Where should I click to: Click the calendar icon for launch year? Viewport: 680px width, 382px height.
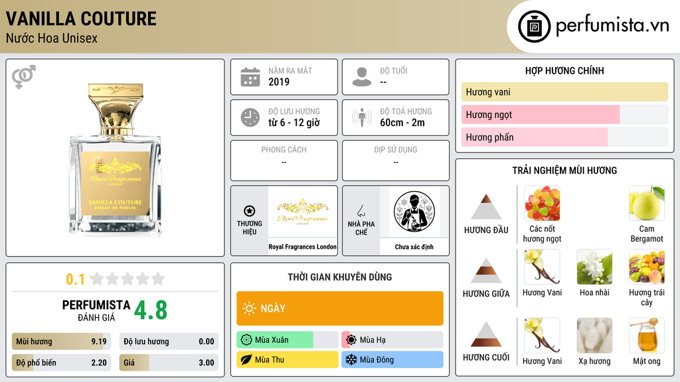coord(250,77)
